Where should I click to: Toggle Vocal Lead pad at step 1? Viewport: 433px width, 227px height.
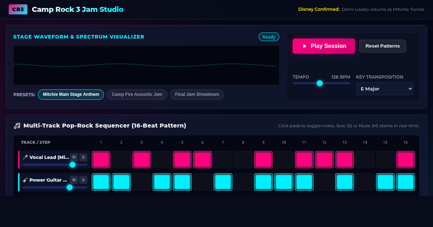pos(101,160)
